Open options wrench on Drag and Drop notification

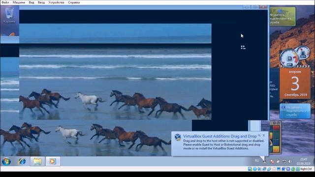(259, 136)
